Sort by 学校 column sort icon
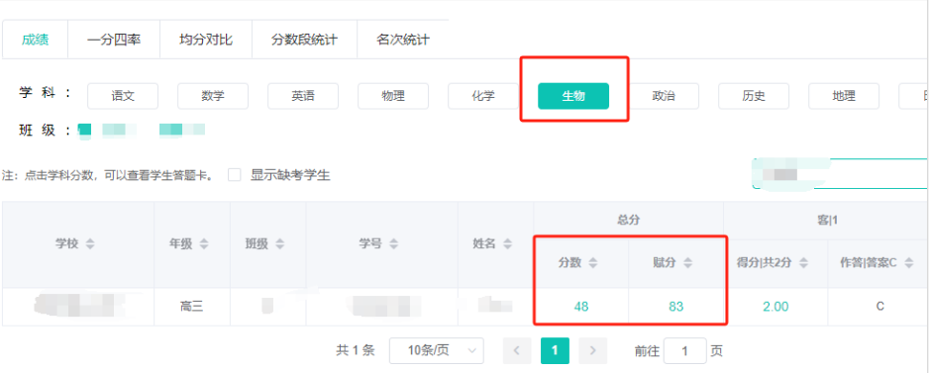 pos(90,244)
